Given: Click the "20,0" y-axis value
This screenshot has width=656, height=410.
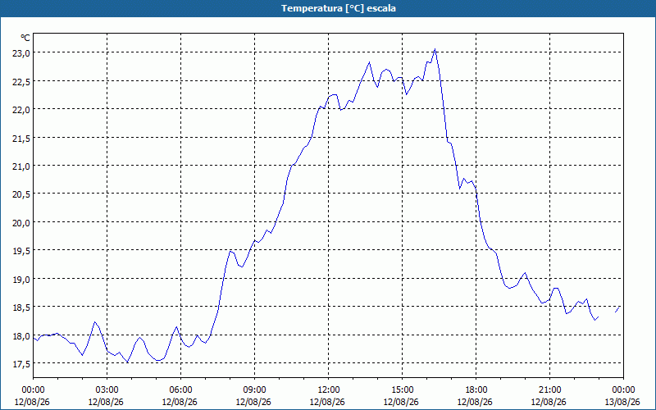Looking at the screenshot, I should coord(22,222).
